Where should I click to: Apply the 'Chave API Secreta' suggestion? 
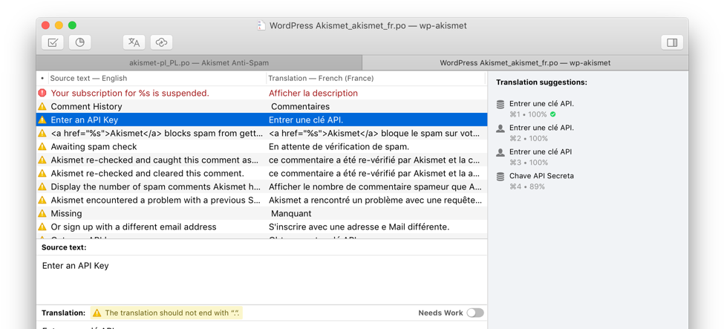click(x=541, y=180)
